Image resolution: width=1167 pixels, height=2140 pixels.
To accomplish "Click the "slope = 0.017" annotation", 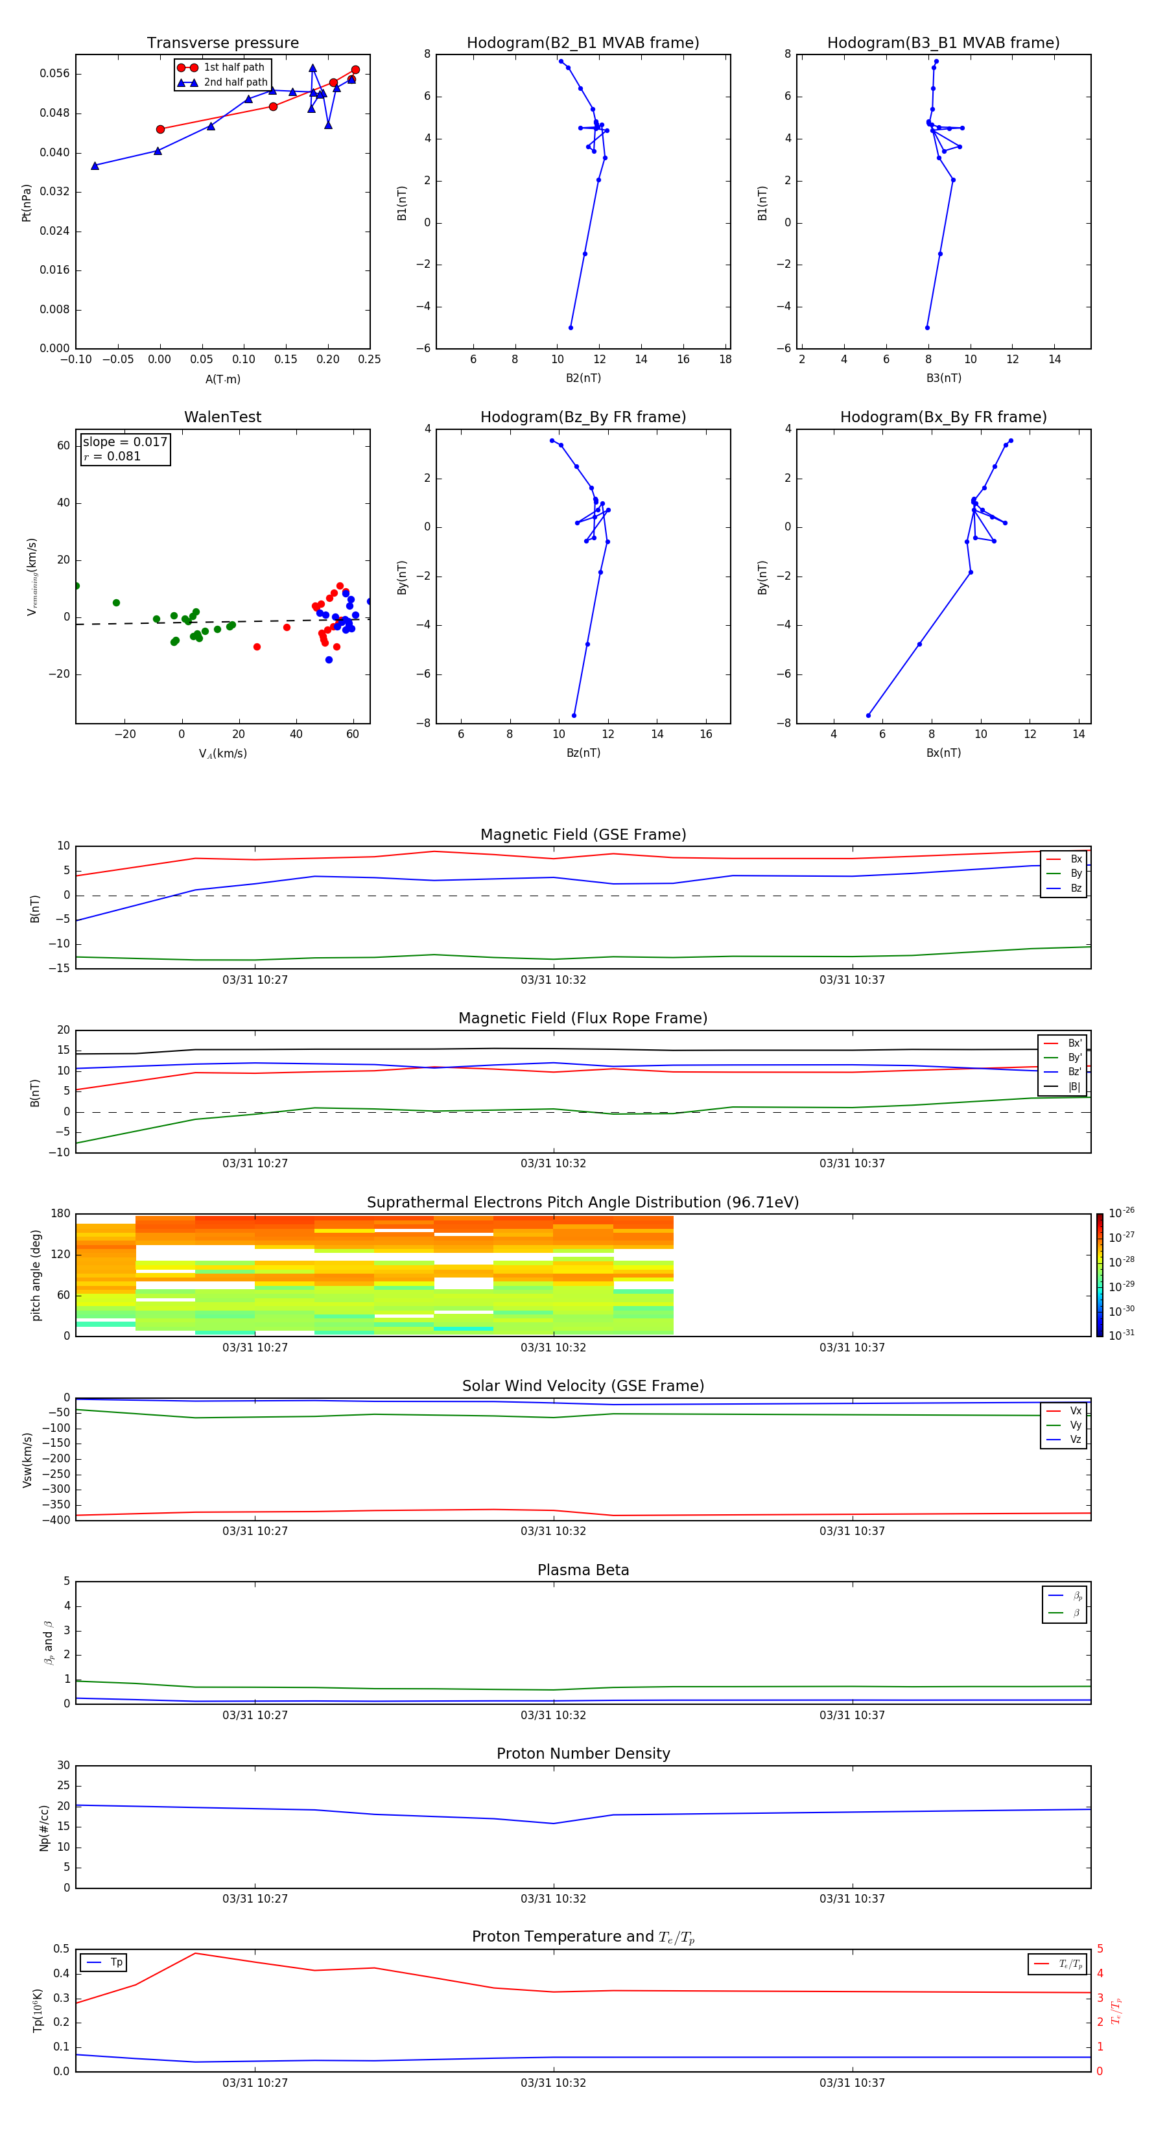I will (x=125, y=442).
